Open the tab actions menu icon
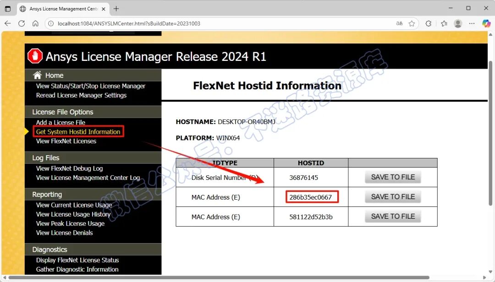Screen dimensions: 495x282 [x=8, y=9]
